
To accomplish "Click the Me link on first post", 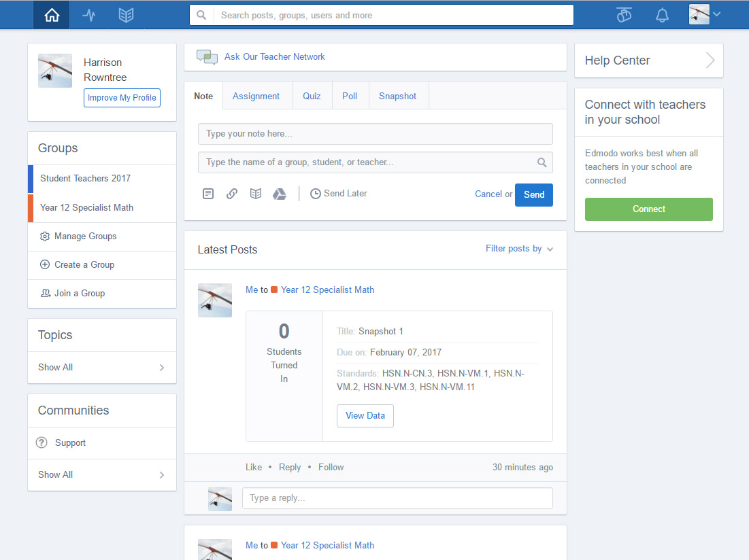I will pyautogui.click(x=252, y=290).
